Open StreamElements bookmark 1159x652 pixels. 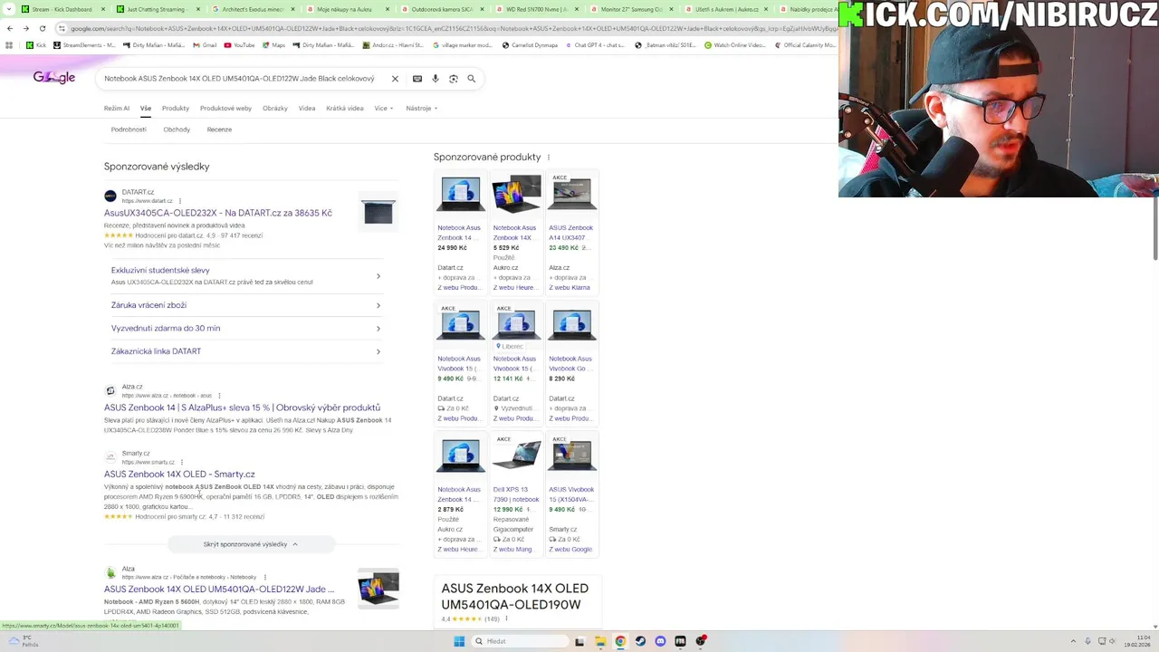(84, 44)
